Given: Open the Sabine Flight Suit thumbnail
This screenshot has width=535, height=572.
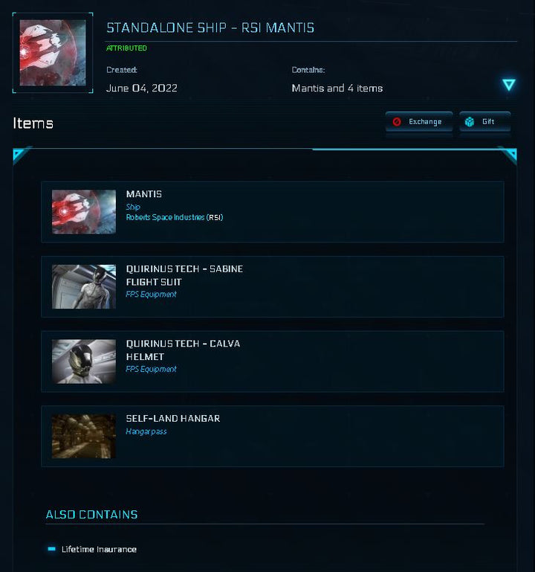Looking at the screenshot, I should coord(84,286).
